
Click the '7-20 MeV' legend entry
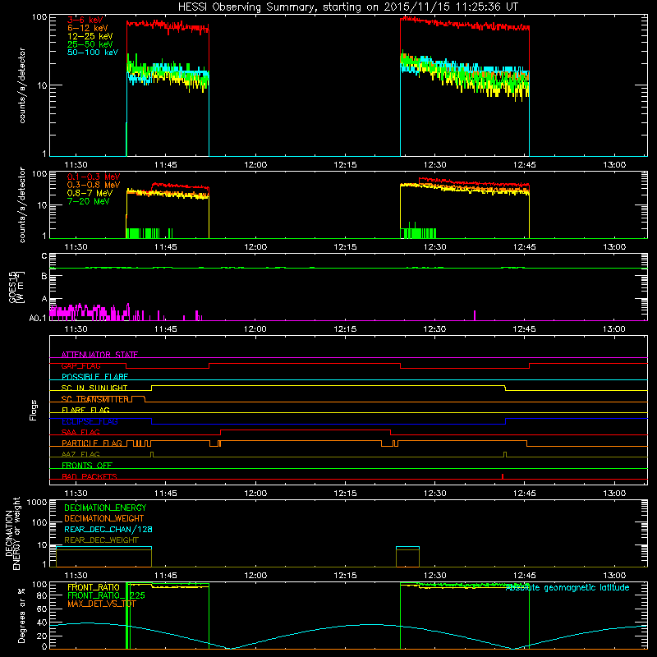tap(89, 201)
